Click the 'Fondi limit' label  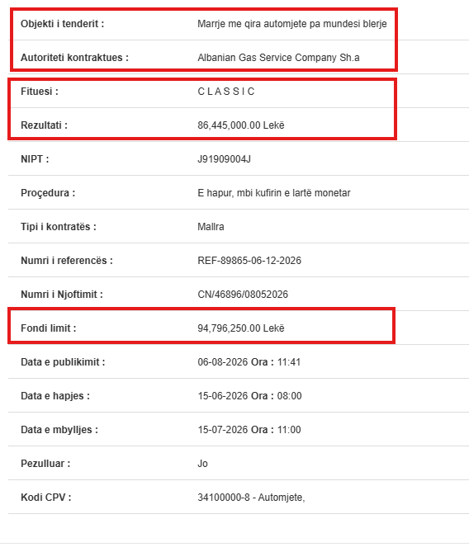click(48, 328)
